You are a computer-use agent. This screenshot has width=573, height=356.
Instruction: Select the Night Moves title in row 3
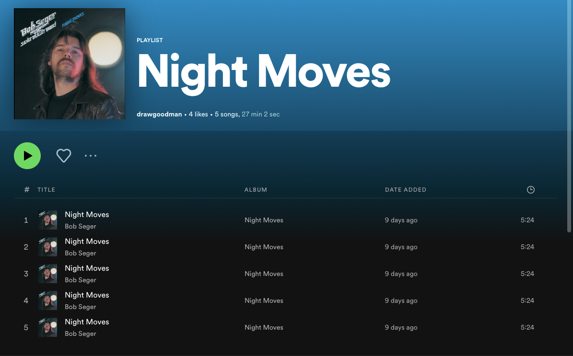tap(87, 268)
